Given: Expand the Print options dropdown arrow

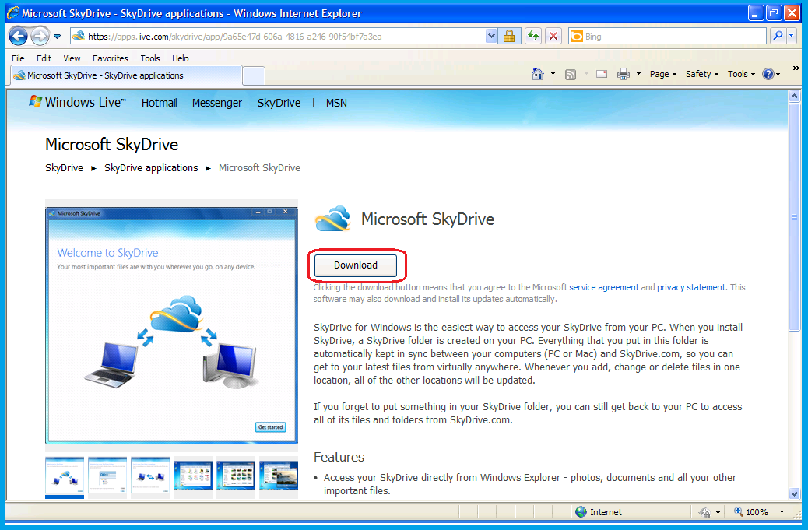Looking at the screenshot, I should coord(638,74).
